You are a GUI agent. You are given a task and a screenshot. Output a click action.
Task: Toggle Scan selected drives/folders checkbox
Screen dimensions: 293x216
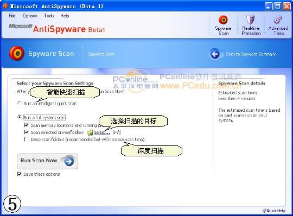coord(26,132)
